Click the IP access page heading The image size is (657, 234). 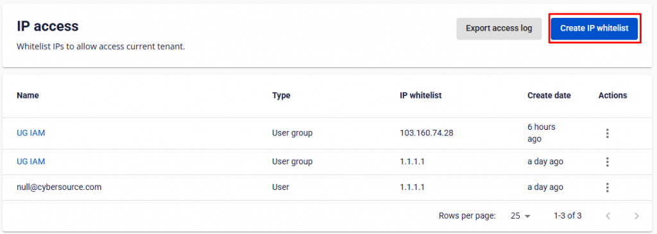point(47,26)
